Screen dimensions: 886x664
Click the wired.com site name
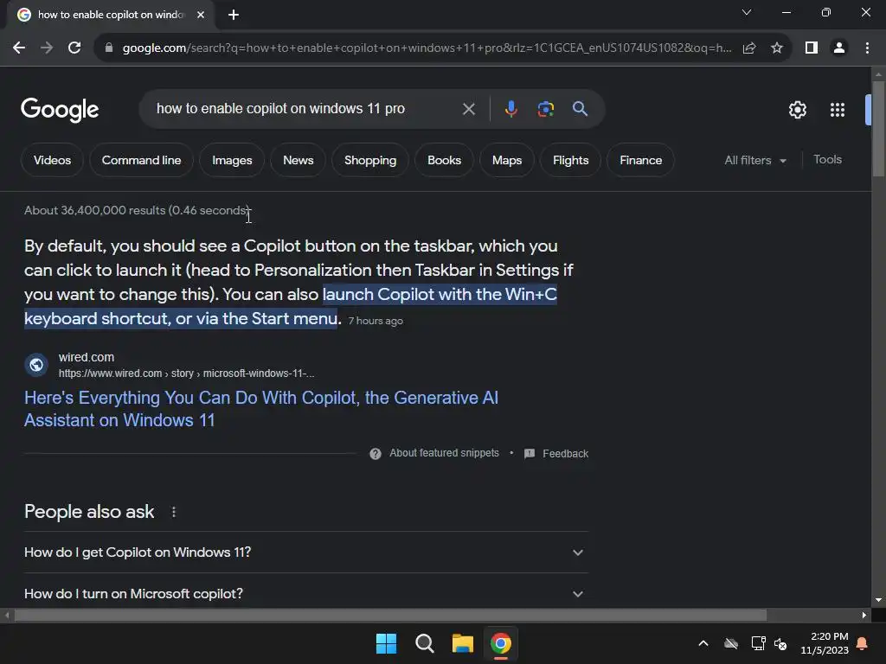87,357
